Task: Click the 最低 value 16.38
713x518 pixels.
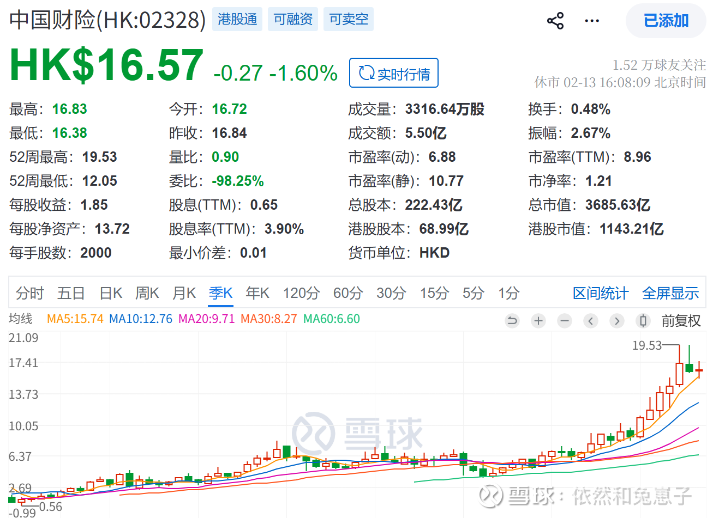Action: [70, 133]
